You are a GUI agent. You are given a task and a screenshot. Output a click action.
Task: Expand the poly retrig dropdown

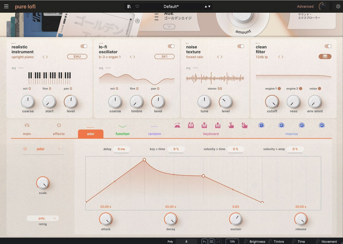(43, 218)
